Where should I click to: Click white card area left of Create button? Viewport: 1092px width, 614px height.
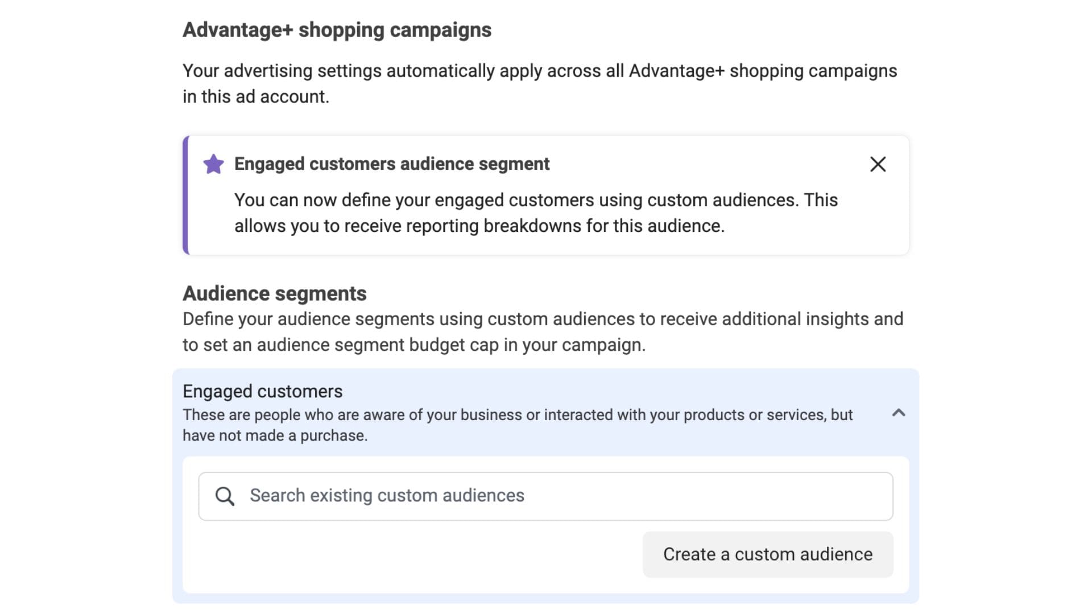415,555
